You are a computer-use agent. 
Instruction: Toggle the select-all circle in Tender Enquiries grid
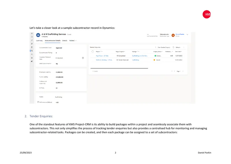pos(93,52)
